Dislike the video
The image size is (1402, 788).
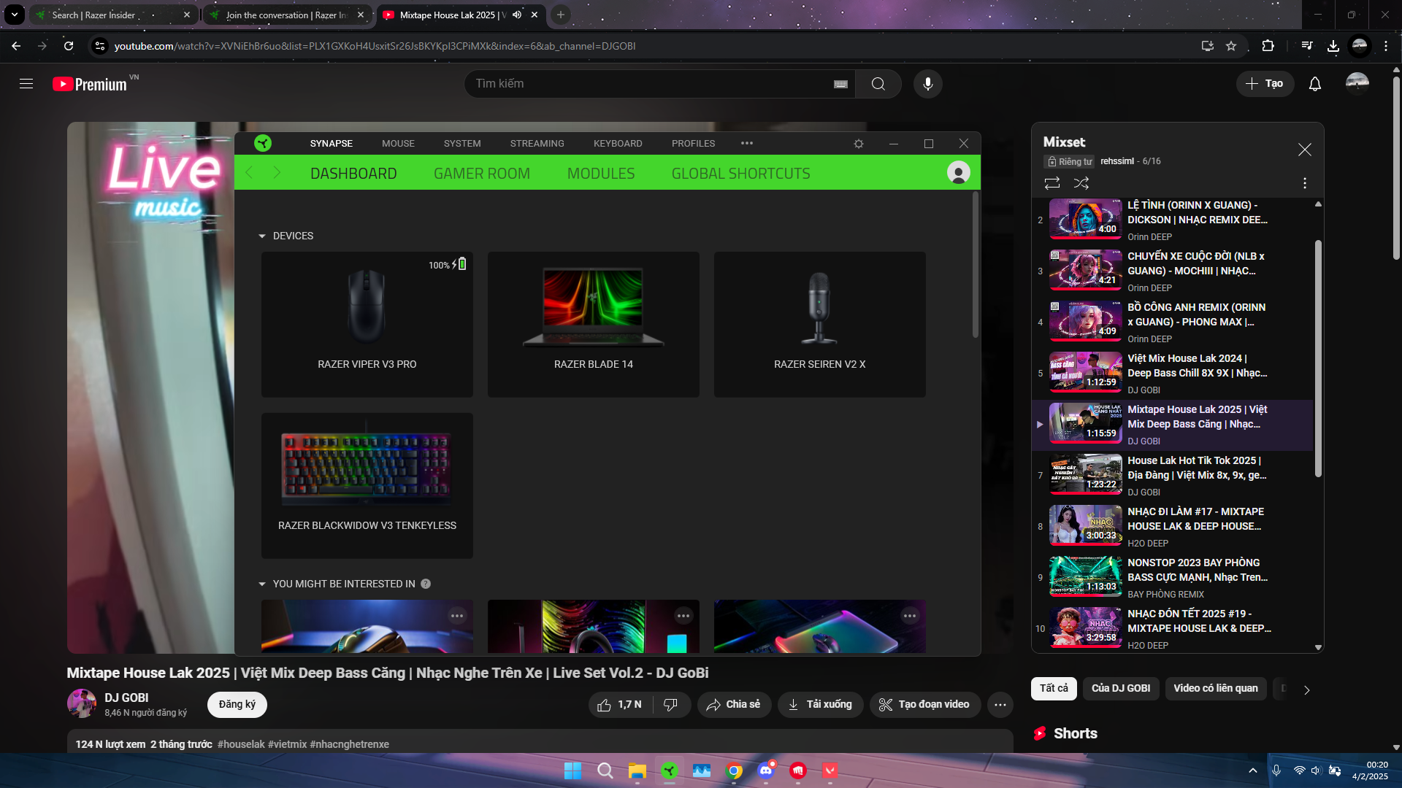pos(670,705)
